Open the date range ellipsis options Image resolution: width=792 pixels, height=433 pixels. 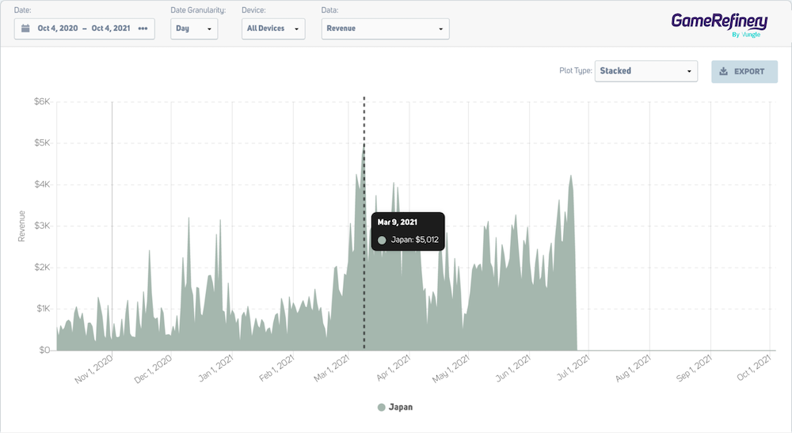143,28
